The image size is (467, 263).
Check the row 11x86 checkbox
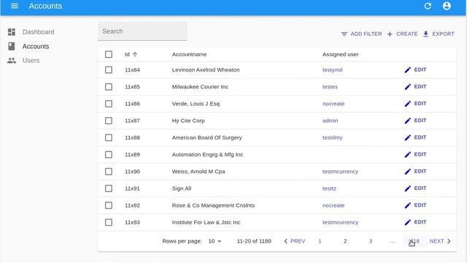click(109, 104)
